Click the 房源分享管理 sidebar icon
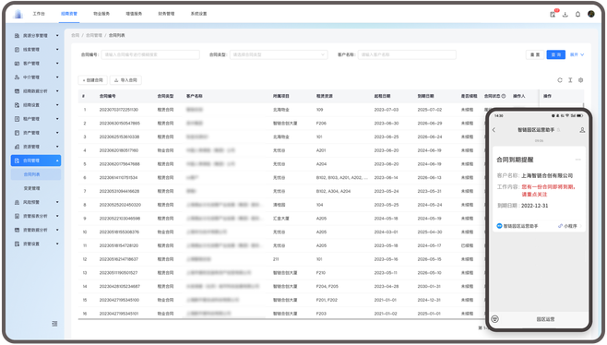 click(x=17, y=36)
